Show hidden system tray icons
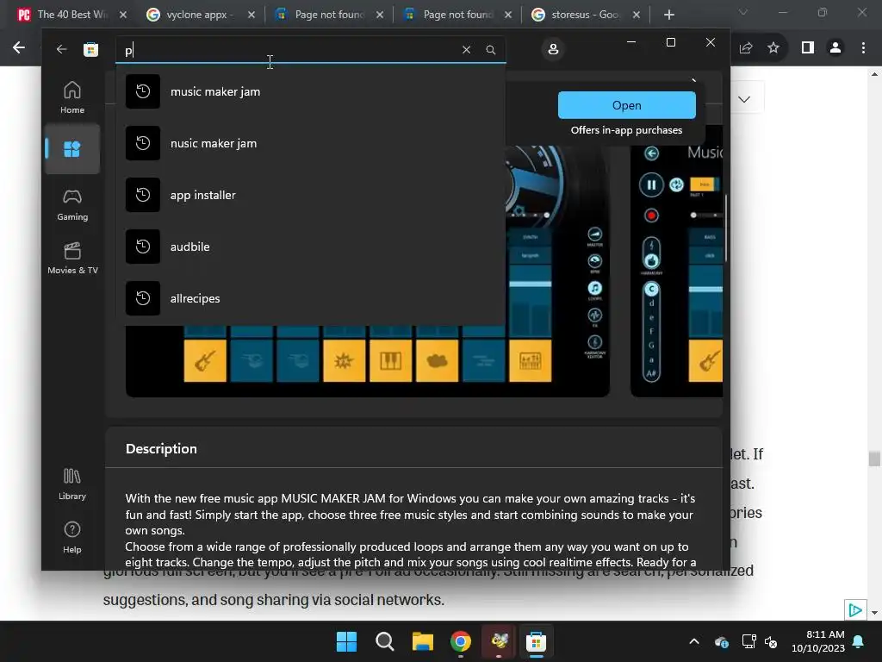Screen dimensions: 882x662 coord(694,641)
